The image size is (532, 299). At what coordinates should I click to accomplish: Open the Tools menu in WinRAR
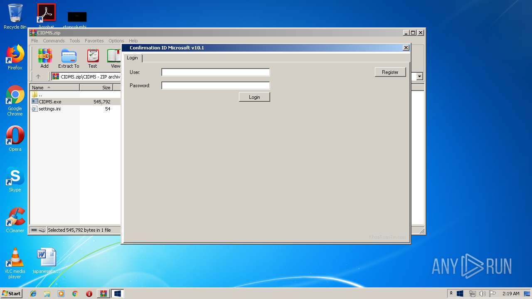(75, 41)
